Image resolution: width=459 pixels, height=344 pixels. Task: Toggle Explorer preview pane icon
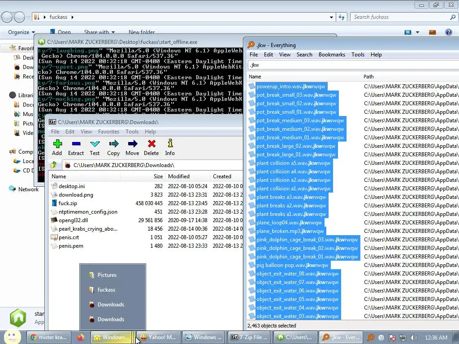pos(433,32)
